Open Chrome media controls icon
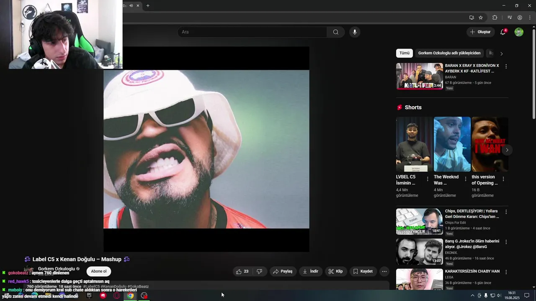This screenshot has width=536, height=301. point(510,18)
